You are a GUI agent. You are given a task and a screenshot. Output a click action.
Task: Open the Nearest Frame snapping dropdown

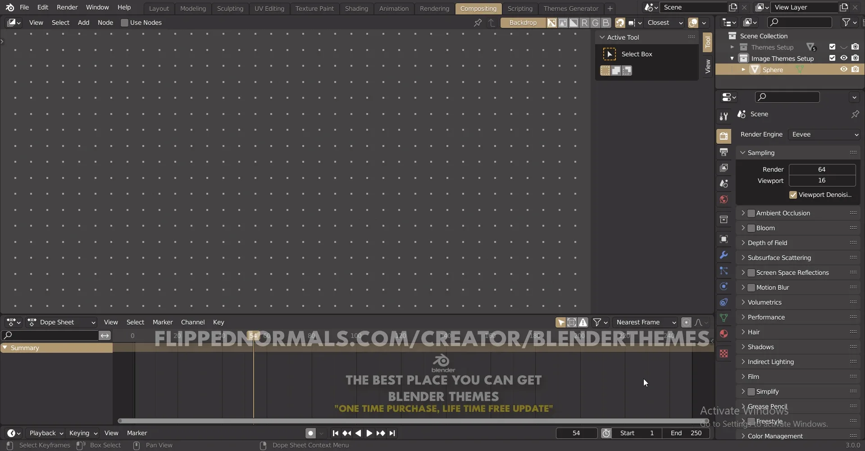click(645, 322)
